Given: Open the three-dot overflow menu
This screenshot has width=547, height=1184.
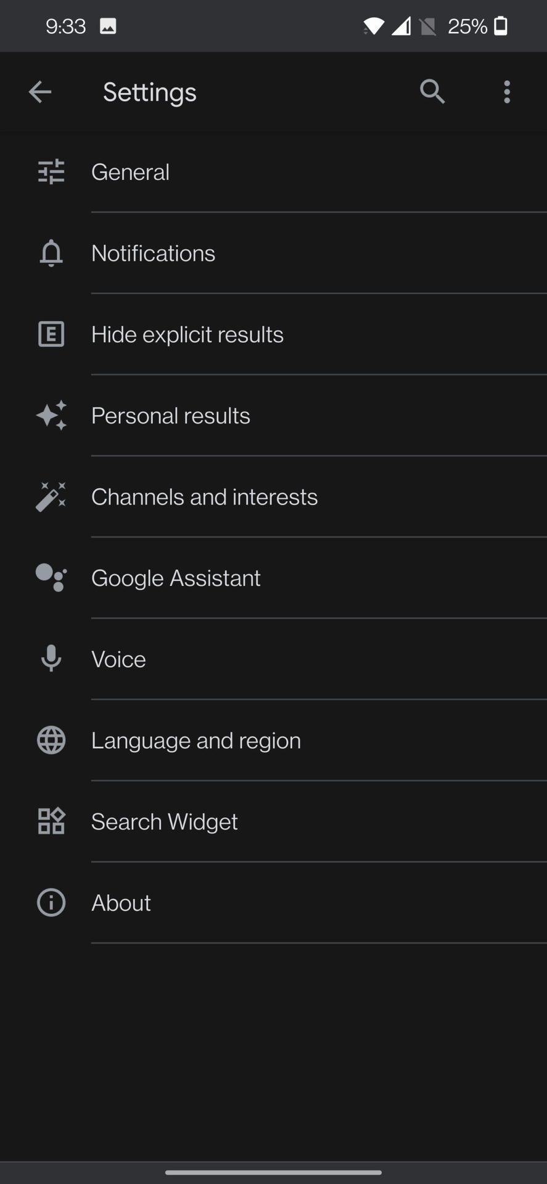Looking at the screenshot, I should click(x=507, y=92).
